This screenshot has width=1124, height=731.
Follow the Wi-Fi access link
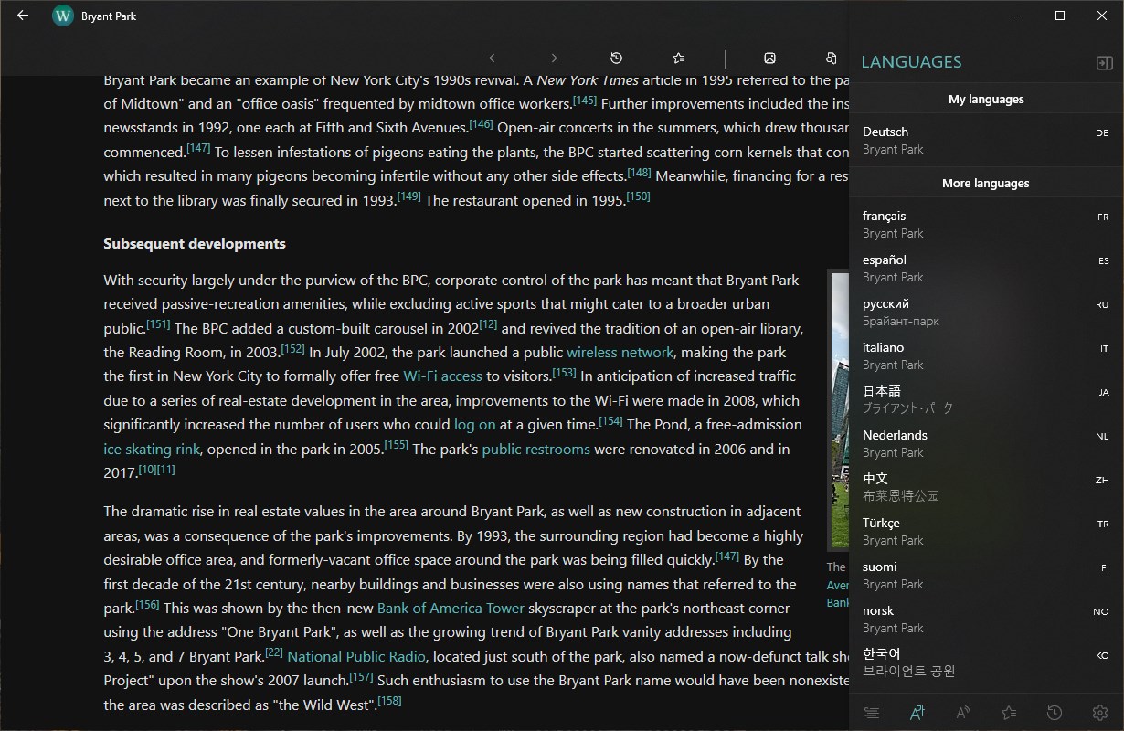tap(442, 376)
